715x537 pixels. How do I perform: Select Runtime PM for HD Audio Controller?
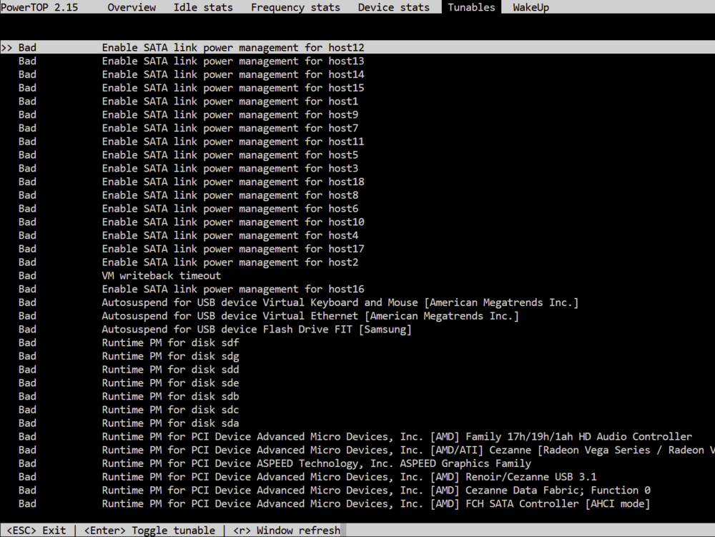397,437
